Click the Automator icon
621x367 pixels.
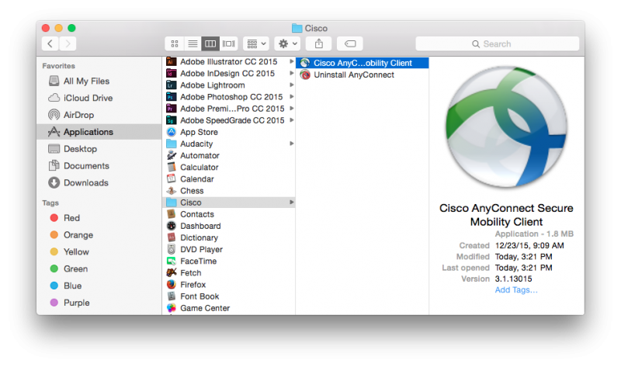pos(171,156)
